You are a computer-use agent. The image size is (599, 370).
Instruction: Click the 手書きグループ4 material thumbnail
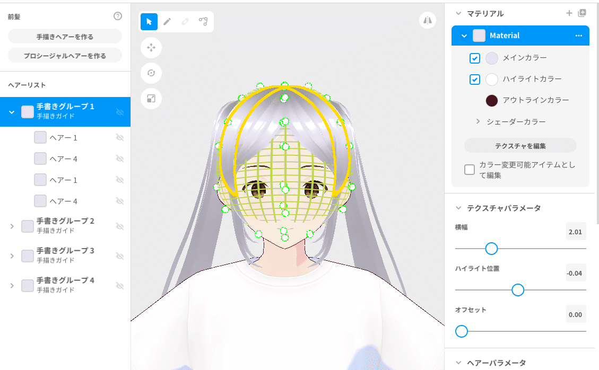28,286
